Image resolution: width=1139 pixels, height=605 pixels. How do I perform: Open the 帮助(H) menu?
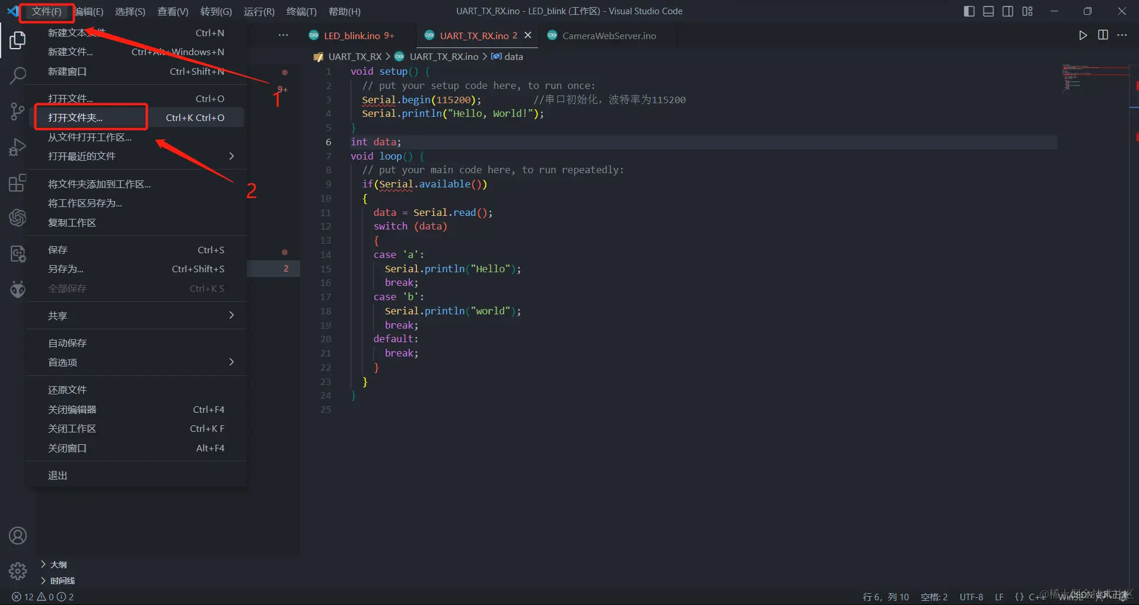[344, 11]
